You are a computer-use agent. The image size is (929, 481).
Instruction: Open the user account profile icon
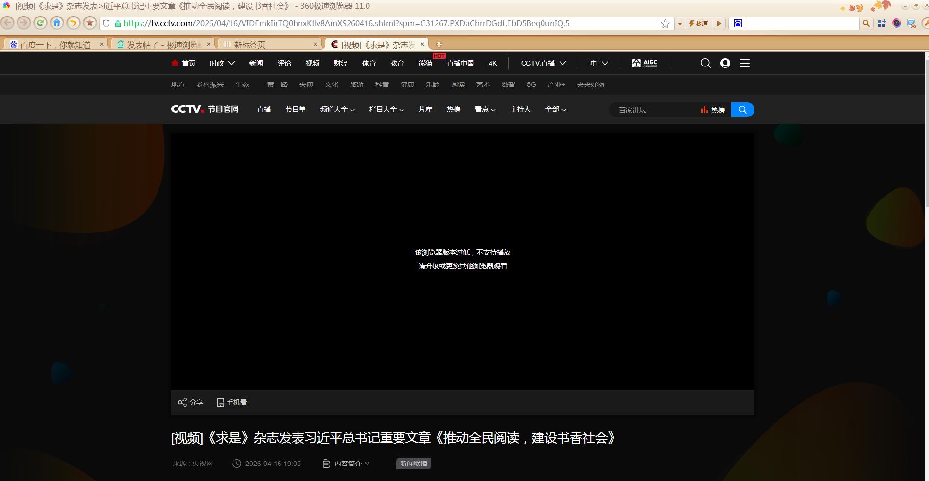[x=725, y=63]
